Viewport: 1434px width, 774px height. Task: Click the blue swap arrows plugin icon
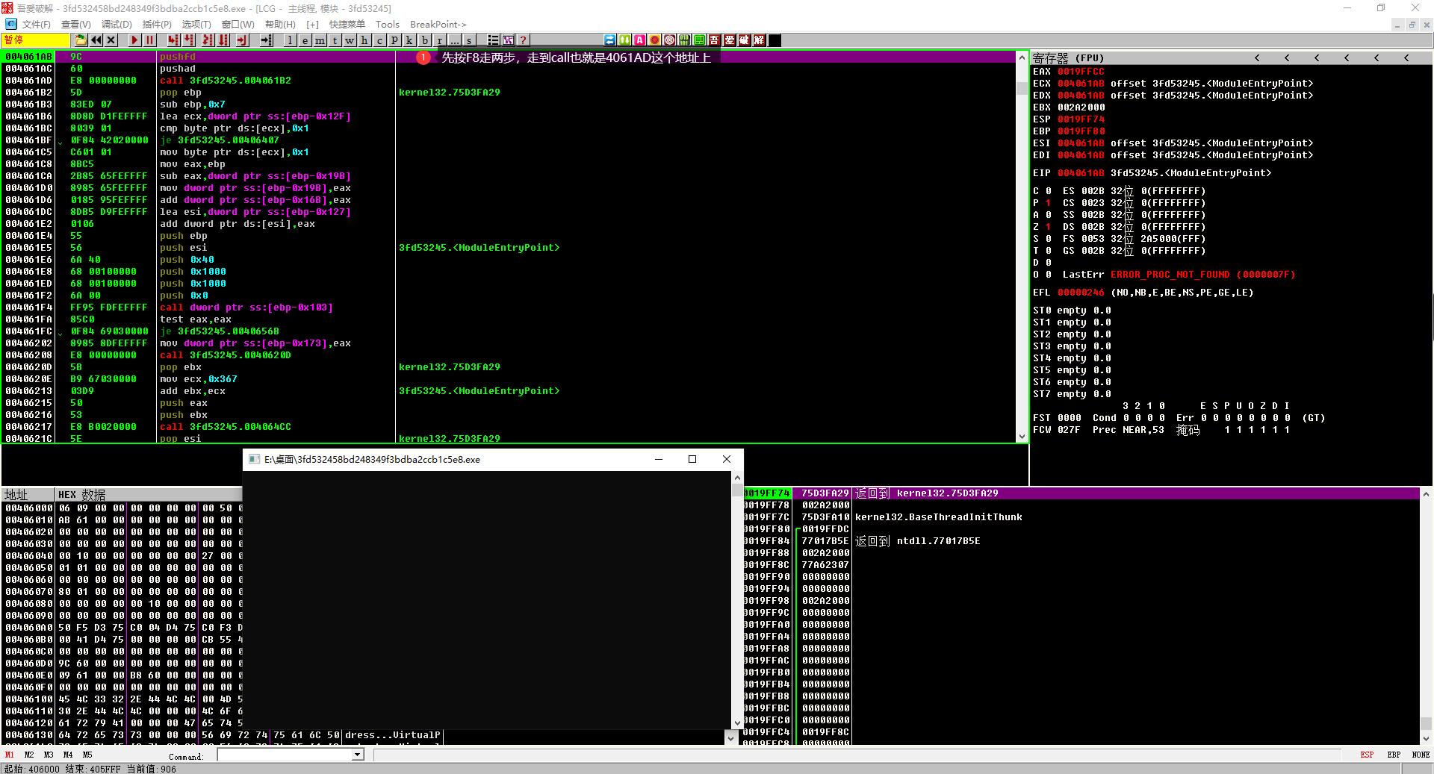[x=609, y=40]
